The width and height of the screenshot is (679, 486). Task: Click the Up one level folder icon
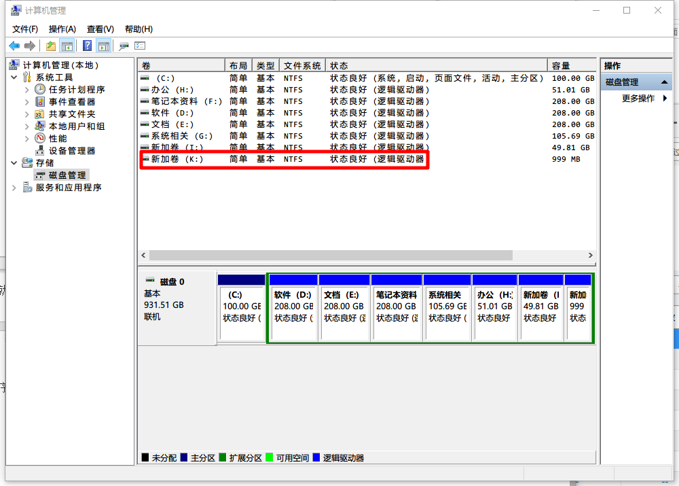point(51,46)
